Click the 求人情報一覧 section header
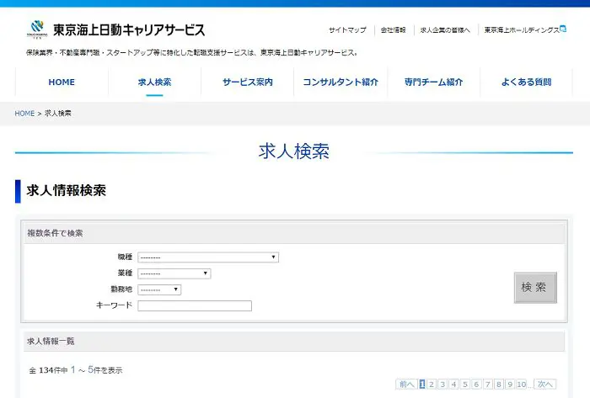This screenshot has height=398, width=590. tap(294, 342)
